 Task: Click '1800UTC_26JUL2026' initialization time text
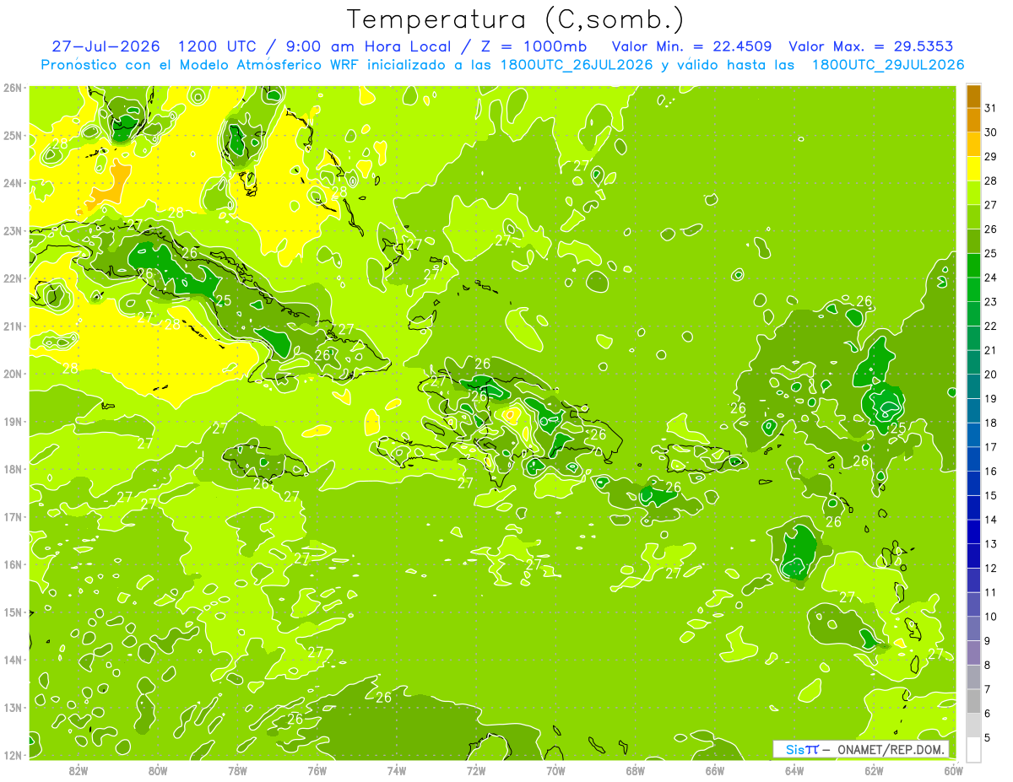click(577, 65)
